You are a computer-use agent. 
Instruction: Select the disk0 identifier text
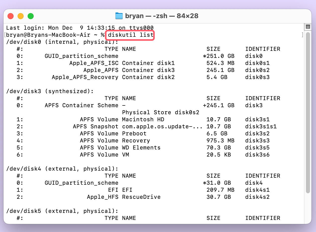pos(254,56)
